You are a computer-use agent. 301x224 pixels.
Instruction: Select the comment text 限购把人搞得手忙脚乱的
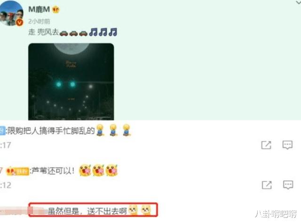[51, 131]
